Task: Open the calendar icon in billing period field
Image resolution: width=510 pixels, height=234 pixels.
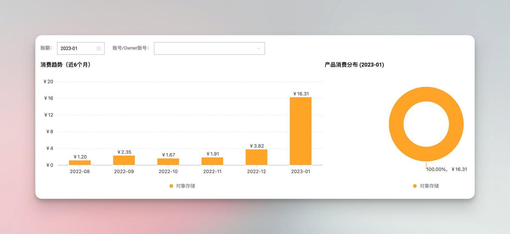Action: click(99, 48)
